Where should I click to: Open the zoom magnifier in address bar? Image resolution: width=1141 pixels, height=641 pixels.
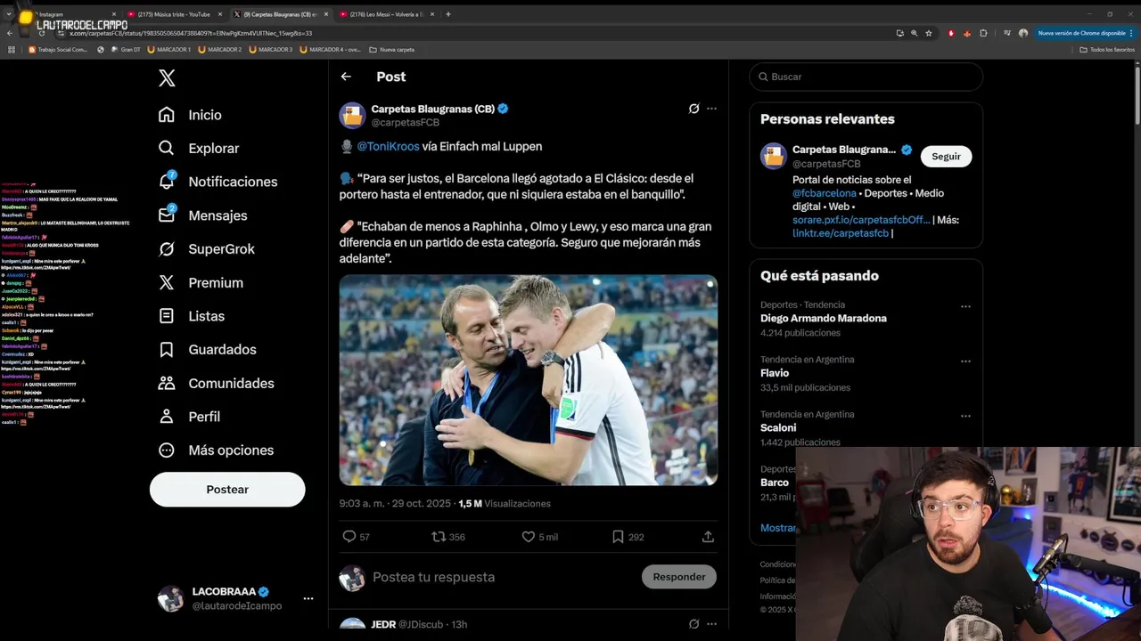[x=915, y=33]
